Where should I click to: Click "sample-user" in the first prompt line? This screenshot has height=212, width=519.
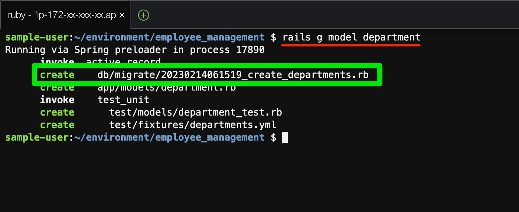tap(37, 38)
